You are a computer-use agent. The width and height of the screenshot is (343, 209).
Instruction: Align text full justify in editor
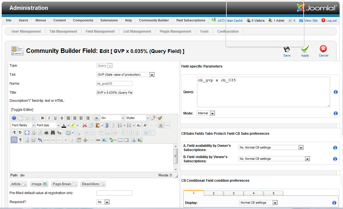point(68,118)
